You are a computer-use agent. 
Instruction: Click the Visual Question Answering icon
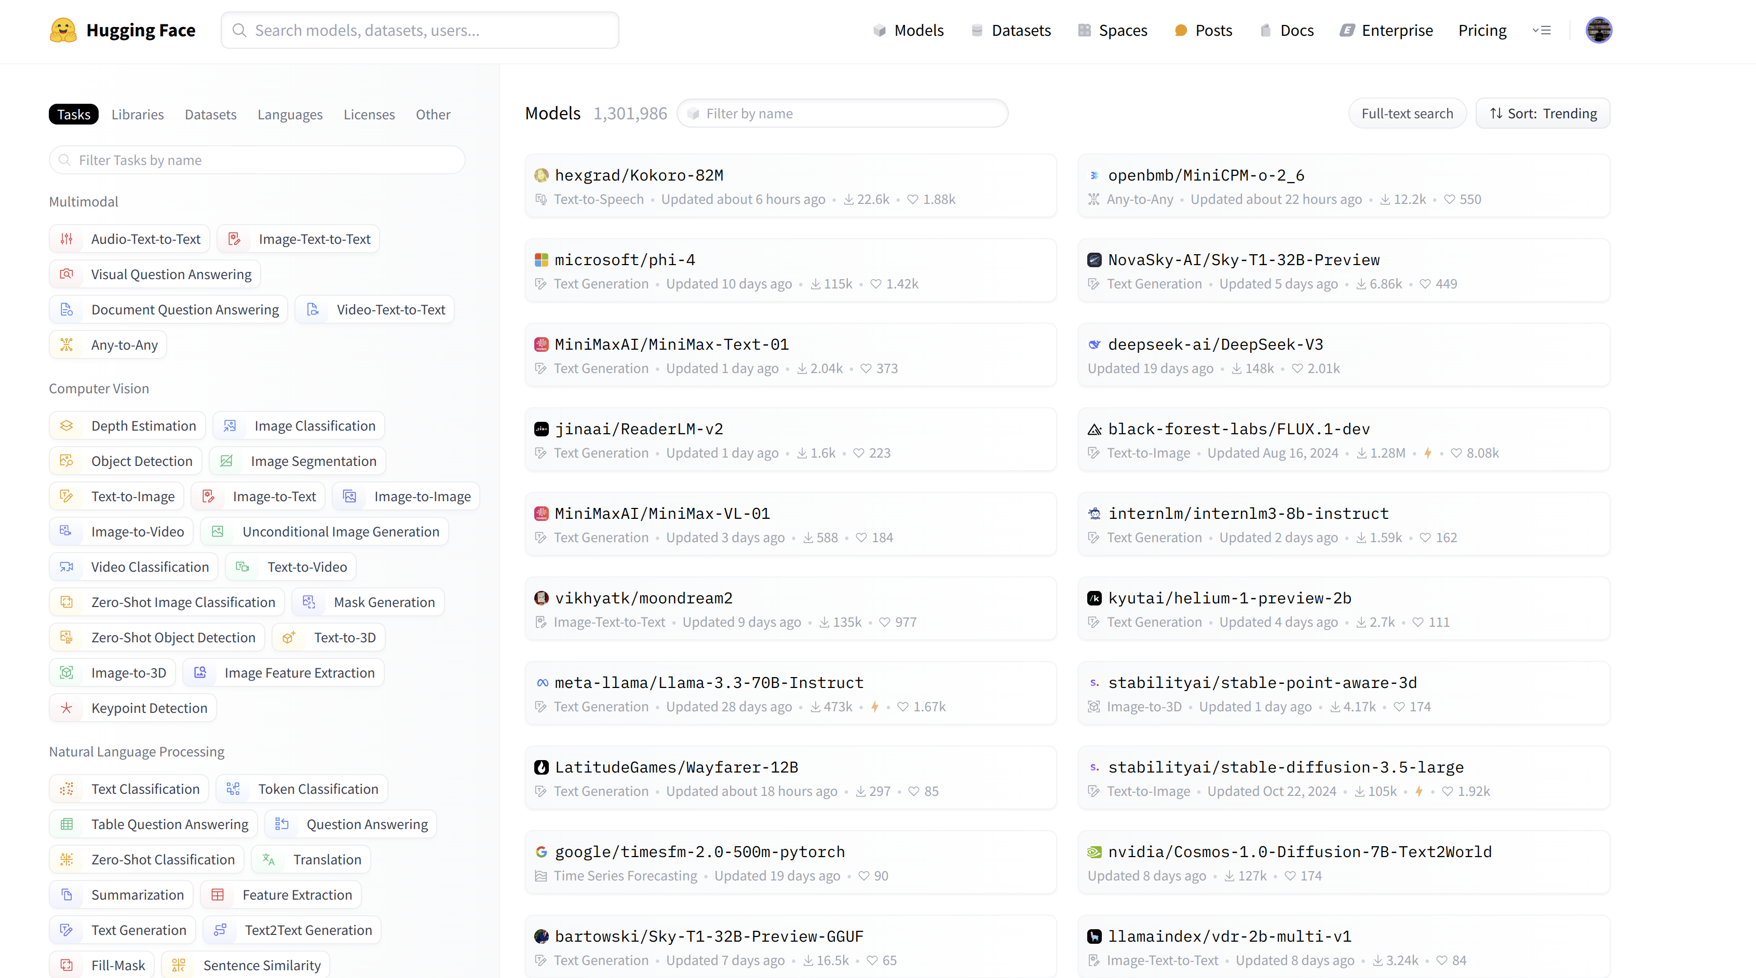pos(67,274)
